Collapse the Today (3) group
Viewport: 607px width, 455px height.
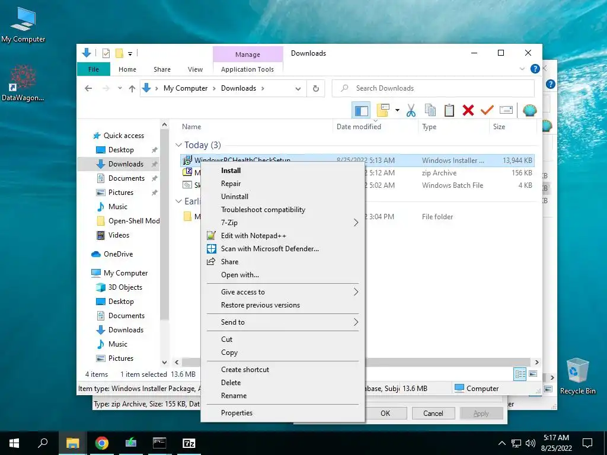click(178, 145)
